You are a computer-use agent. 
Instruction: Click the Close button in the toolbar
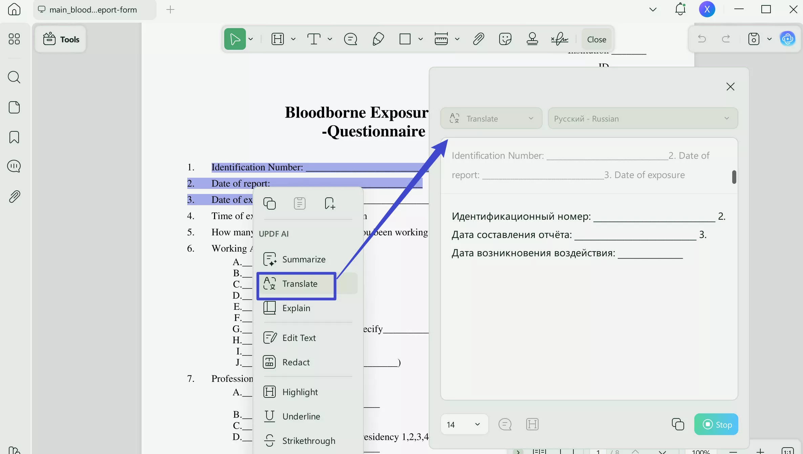(596, 39)
